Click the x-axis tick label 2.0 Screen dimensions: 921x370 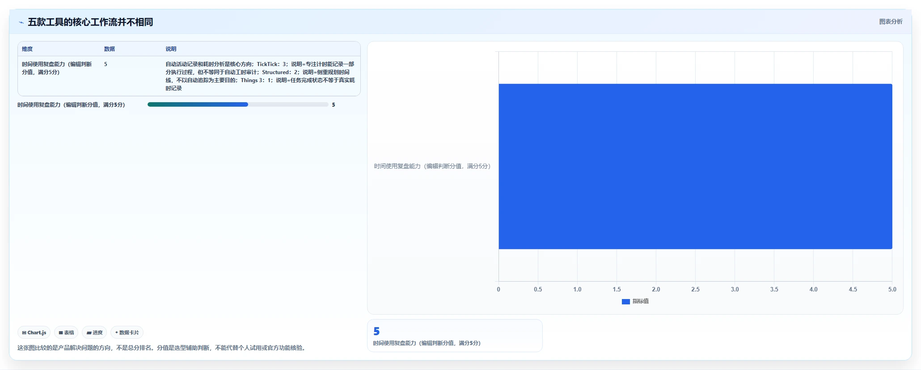coord(656,289)
